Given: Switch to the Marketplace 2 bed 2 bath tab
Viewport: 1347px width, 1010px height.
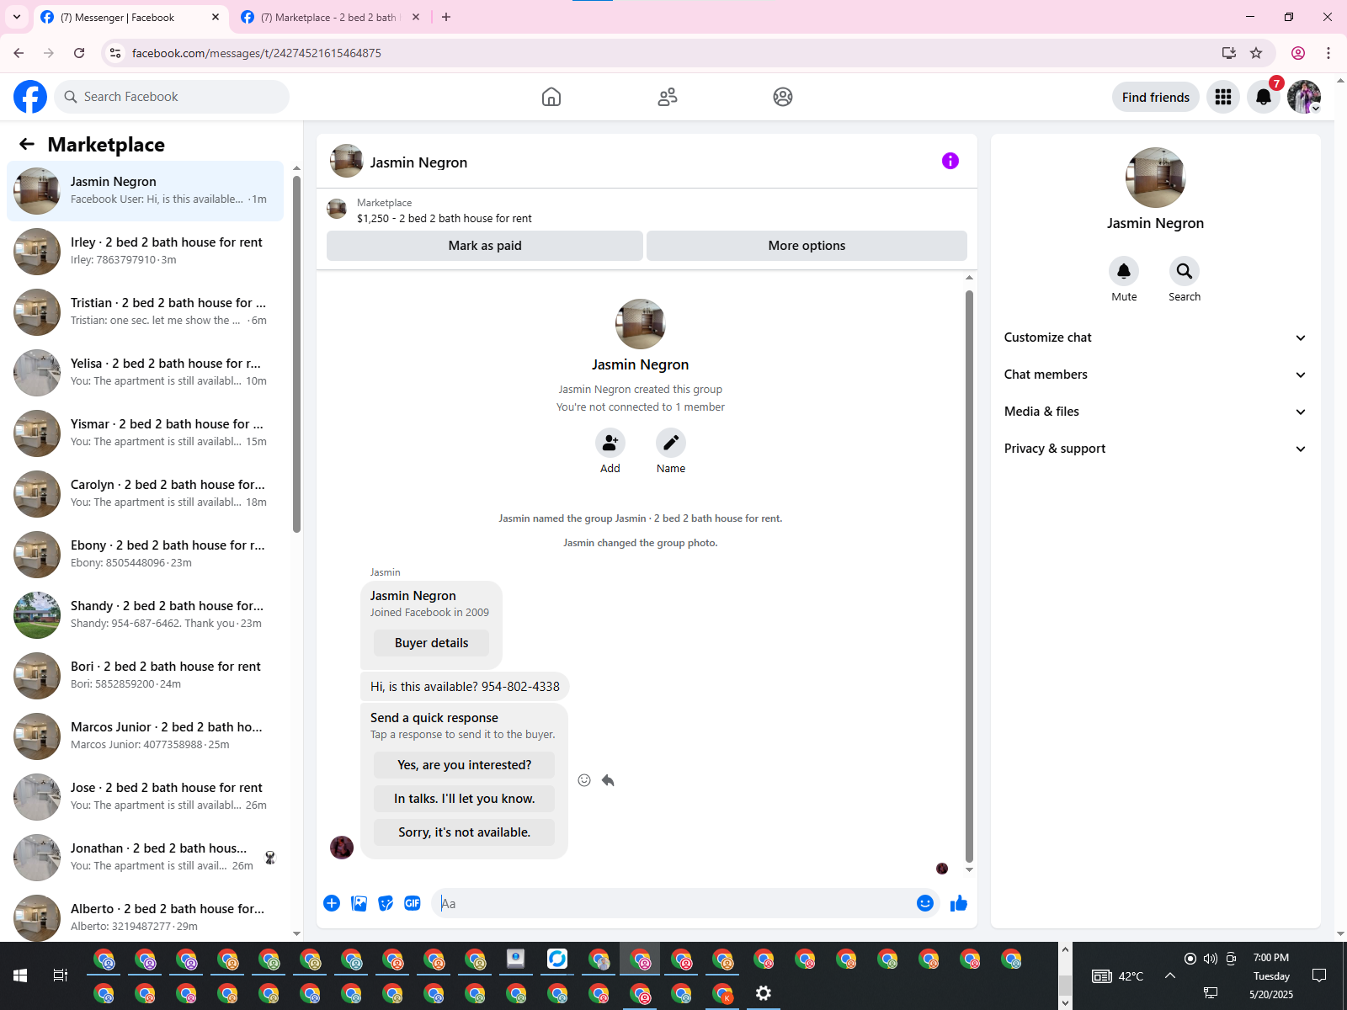Looking at the screenshot, I should pos(330,18).
